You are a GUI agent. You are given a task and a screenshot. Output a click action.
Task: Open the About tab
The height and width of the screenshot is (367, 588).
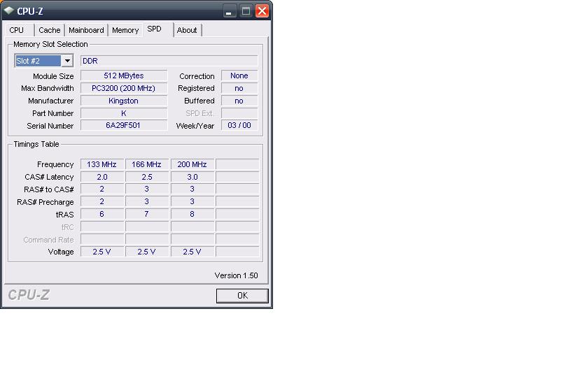187,30
